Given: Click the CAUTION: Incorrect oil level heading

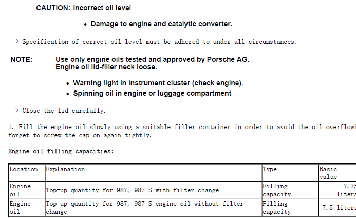Looking at the screenshot, I should coord(83,8).
